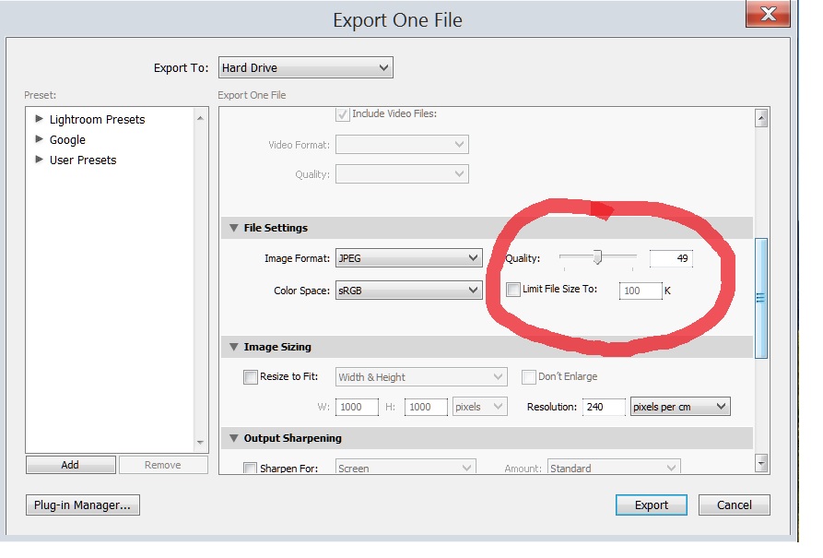Click the Resolution input field
The image size is (823, 558).
[604, 407]
